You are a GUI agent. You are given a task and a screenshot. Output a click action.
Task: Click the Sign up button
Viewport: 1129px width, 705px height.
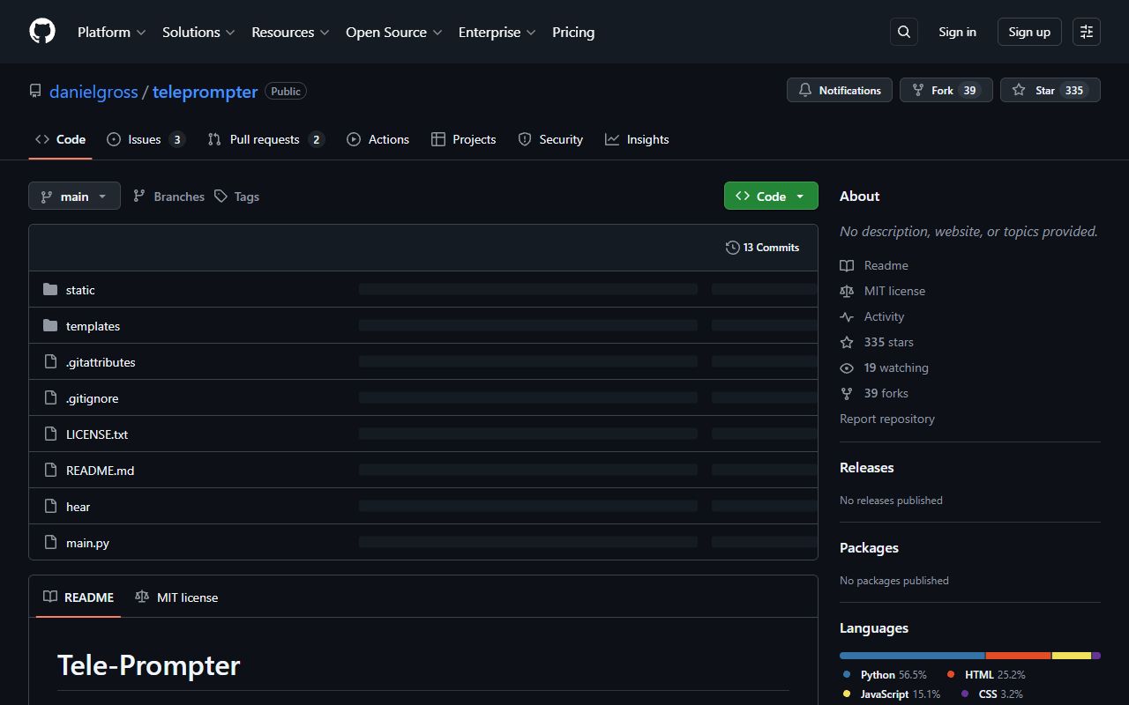(x=1029, y=32)
